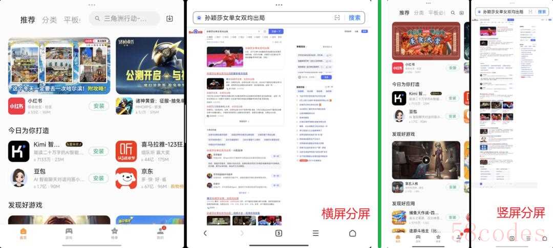Tap 今日为你打造 heading in landscape store
The image size is (553, 248).
click(29, 131)
